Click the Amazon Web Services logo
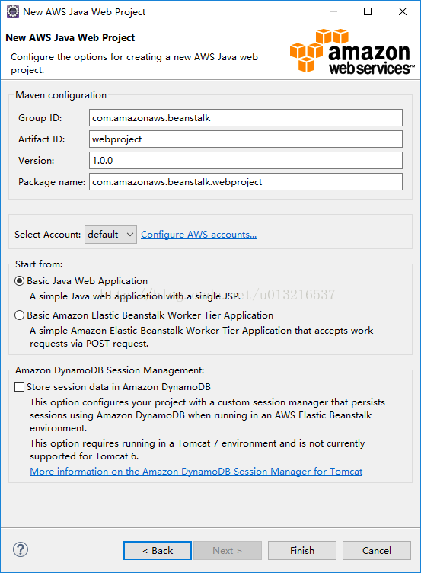Screen dimensions: 421x573 click(x=352, y=52)
